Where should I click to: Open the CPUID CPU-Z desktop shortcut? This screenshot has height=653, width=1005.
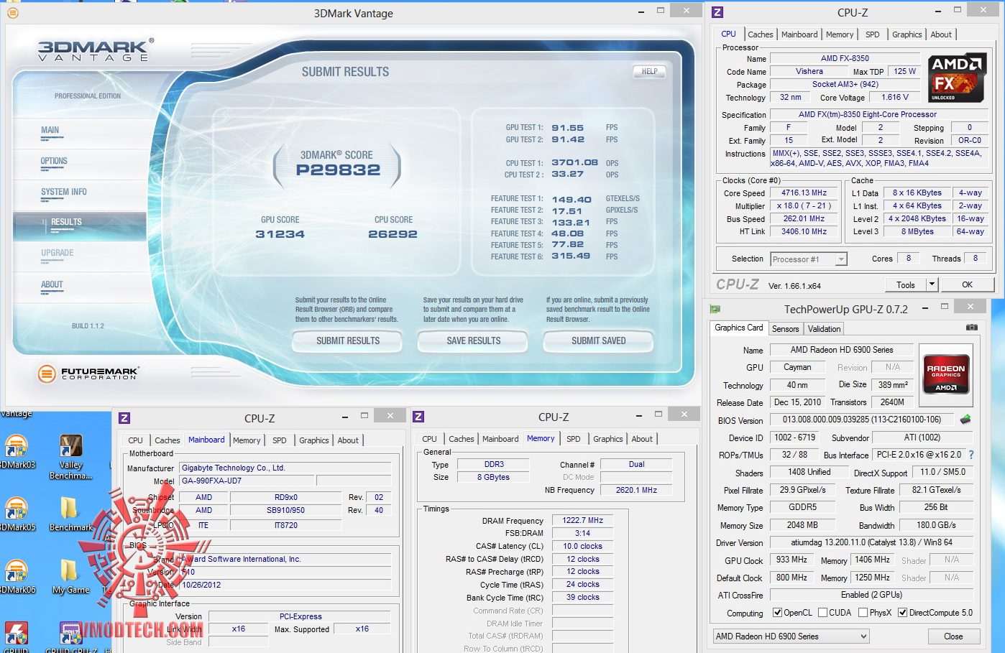click(70, 637)
